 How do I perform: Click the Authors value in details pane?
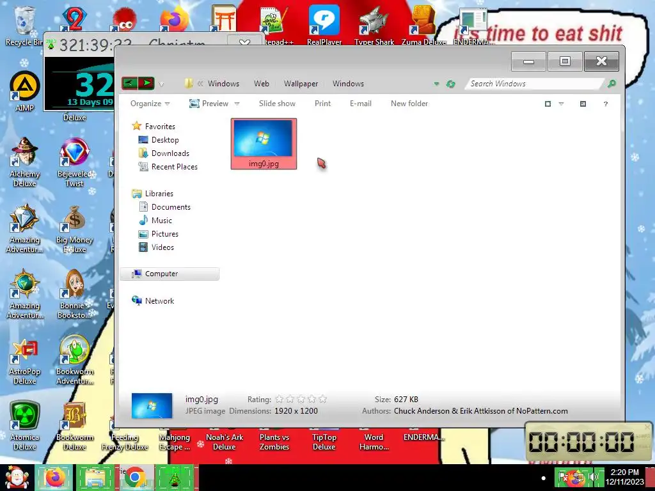coord(481,411)
